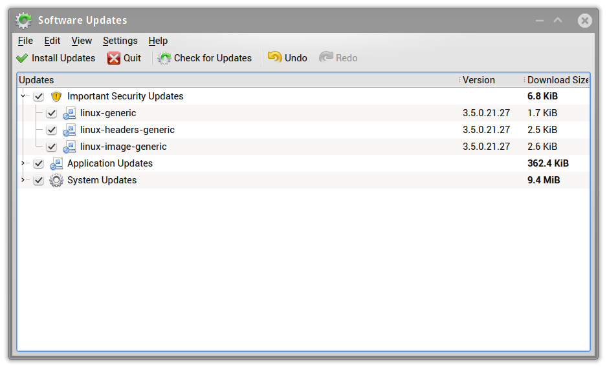Click the Download Size column header
This screenshot has width=607, height=368.
[557, 80]
